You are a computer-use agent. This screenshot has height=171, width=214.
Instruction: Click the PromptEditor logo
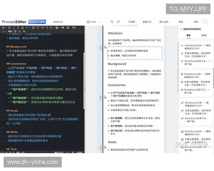tap(14, 22)
